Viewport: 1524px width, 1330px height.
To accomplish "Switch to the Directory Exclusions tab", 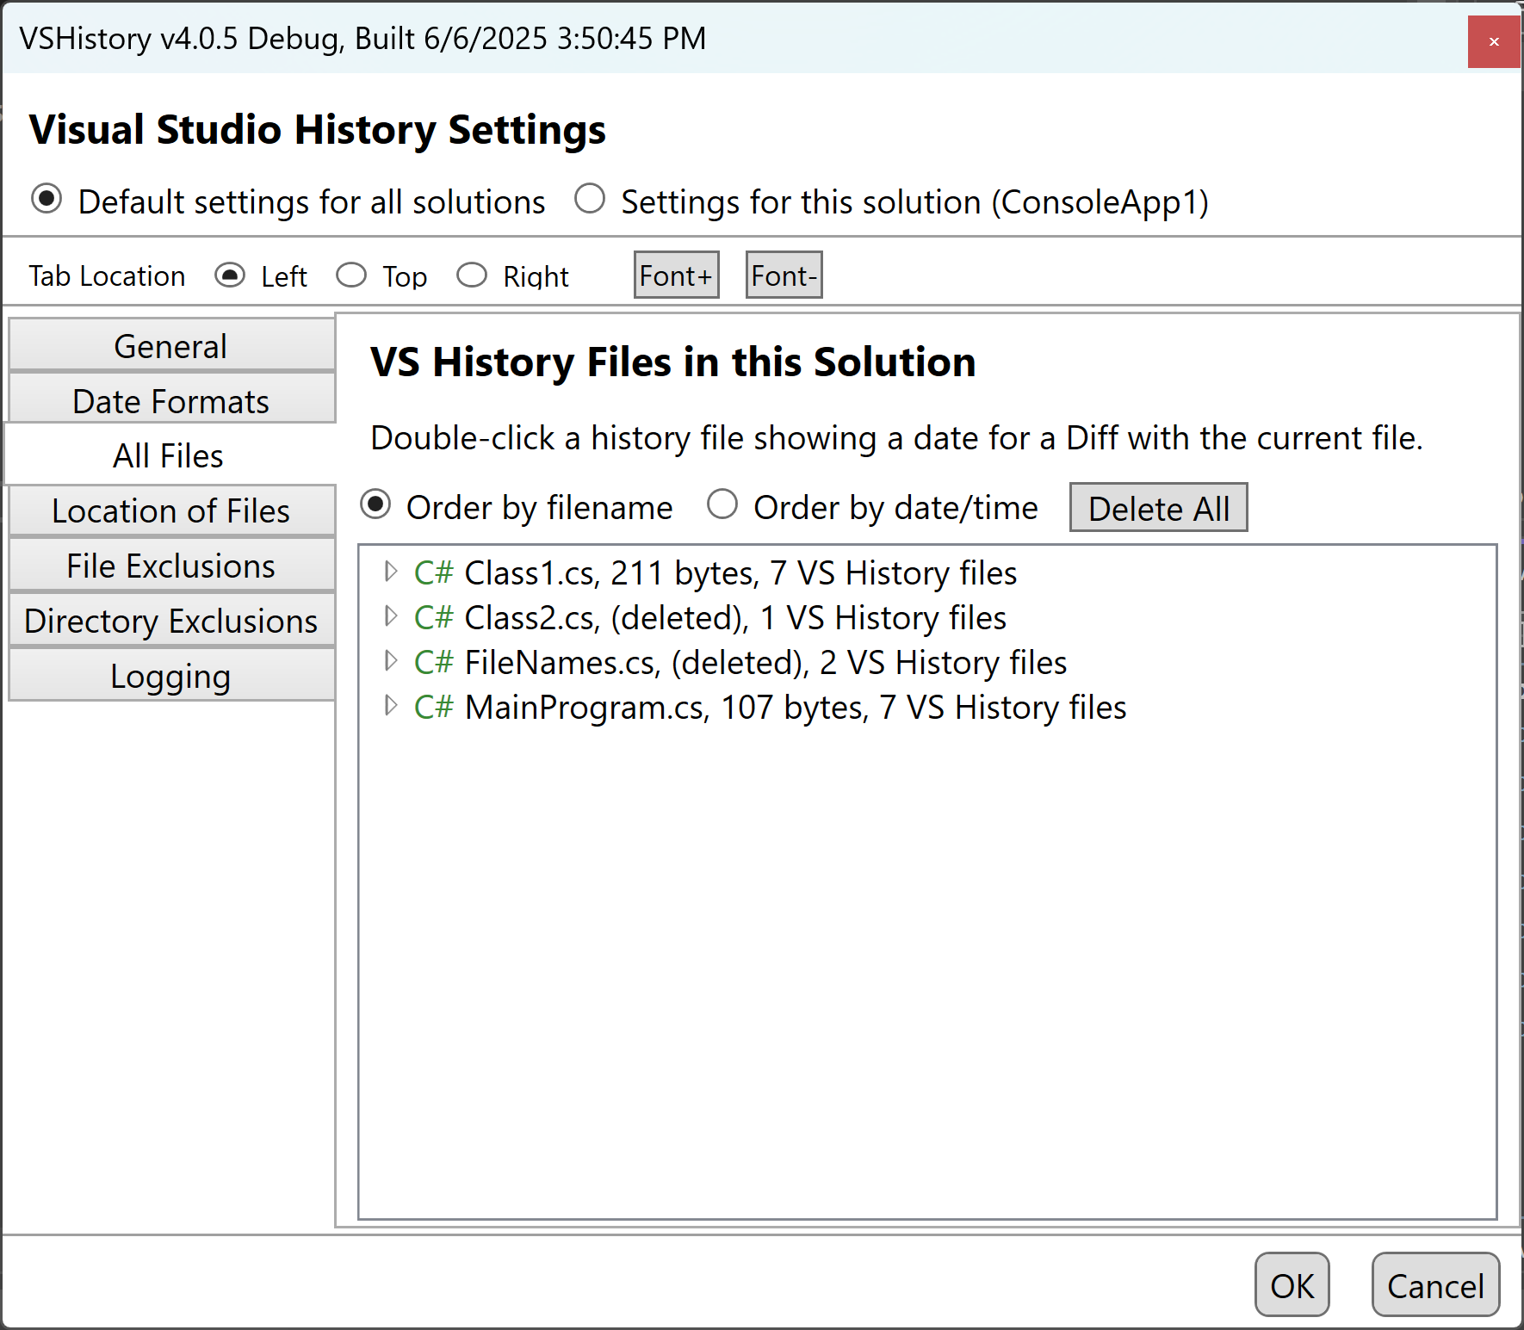I will 170,621.
